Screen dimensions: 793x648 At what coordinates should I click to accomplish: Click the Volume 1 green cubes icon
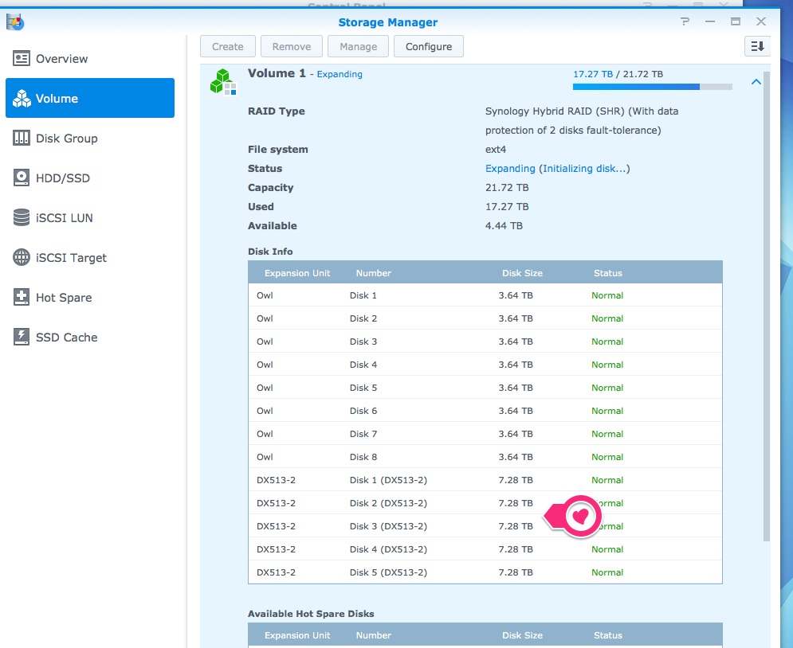[x=223, y=82]
